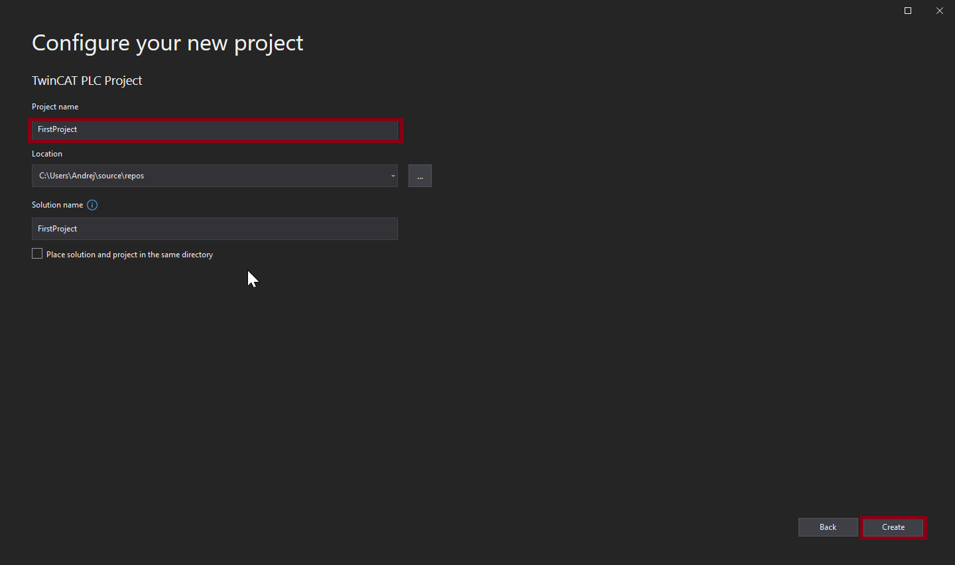Click the Solution name info icon
955x565 pixels.
92,205
